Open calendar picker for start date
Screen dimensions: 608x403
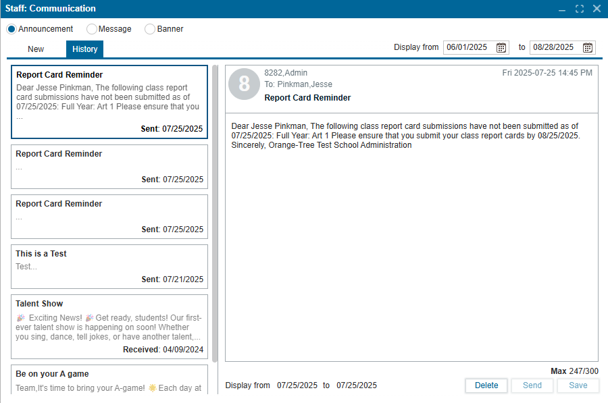tap(501, 47)
